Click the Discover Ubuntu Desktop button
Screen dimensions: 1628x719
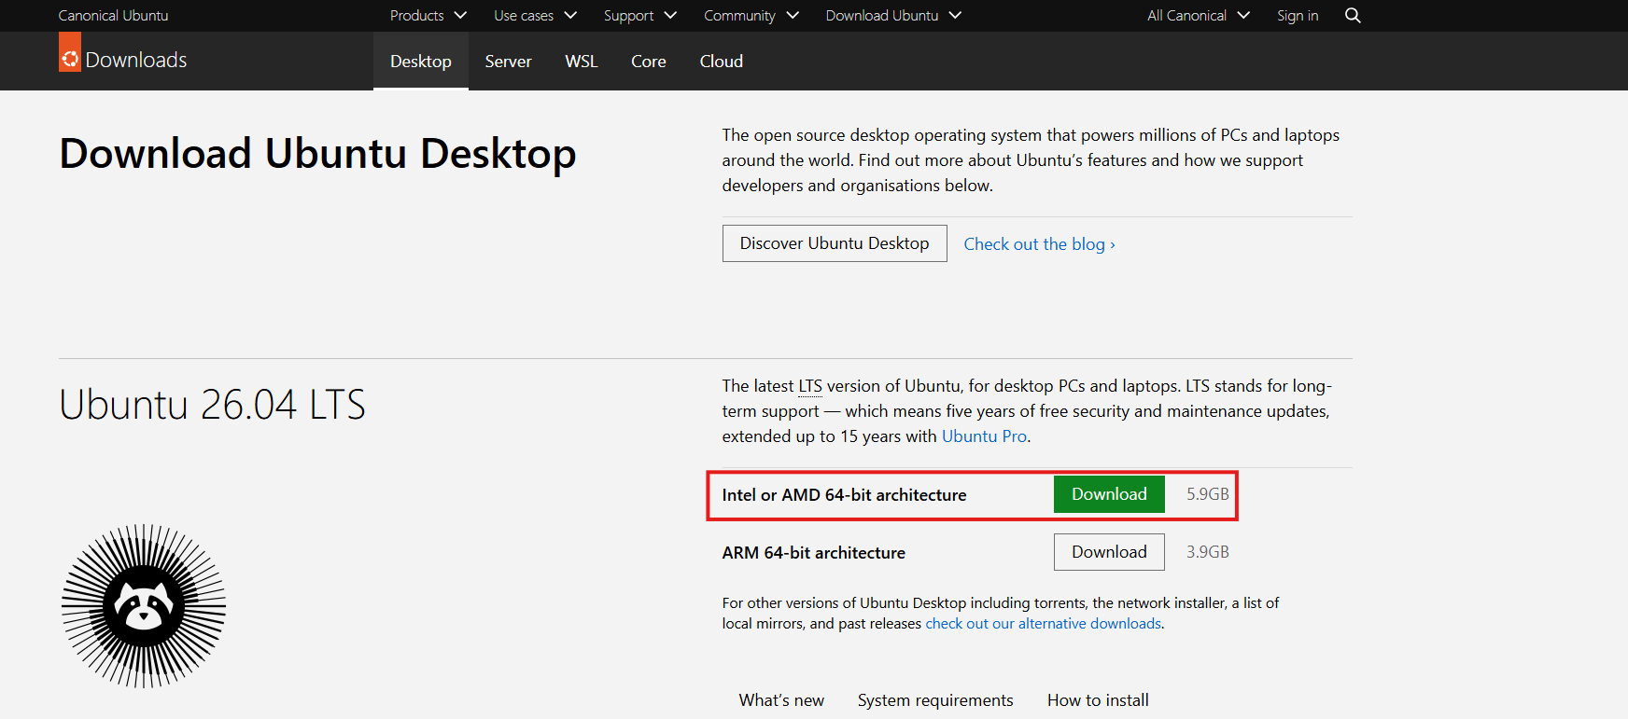(835, 243)
